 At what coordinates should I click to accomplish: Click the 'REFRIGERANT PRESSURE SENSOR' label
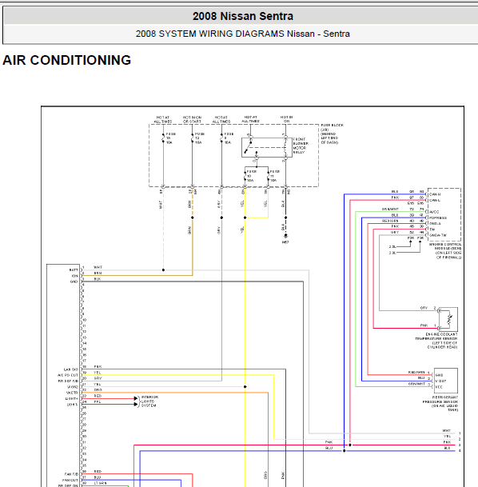click(440, 399)
